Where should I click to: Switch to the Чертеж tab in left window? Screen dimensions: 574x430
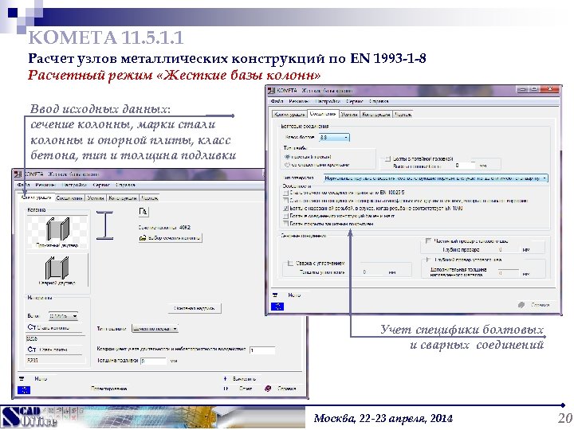click(149, 198)
